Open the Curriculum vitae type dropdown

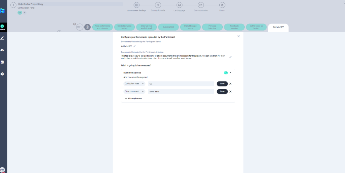click(134, 84)
